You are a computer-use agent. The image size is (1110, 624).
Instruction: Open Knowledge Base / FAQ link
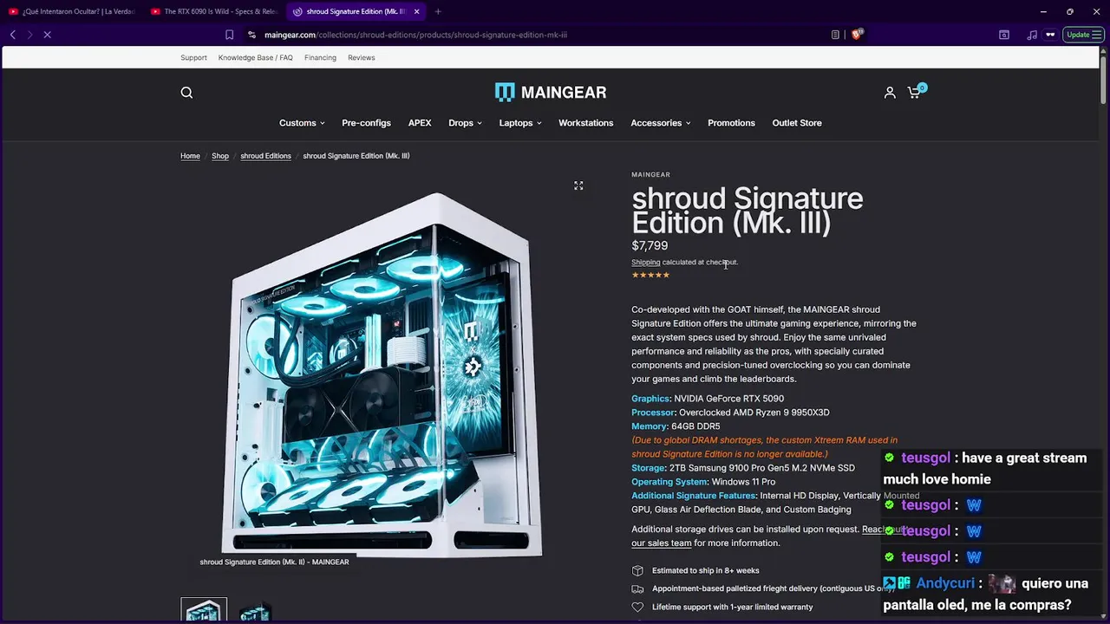tap(255, 58)
